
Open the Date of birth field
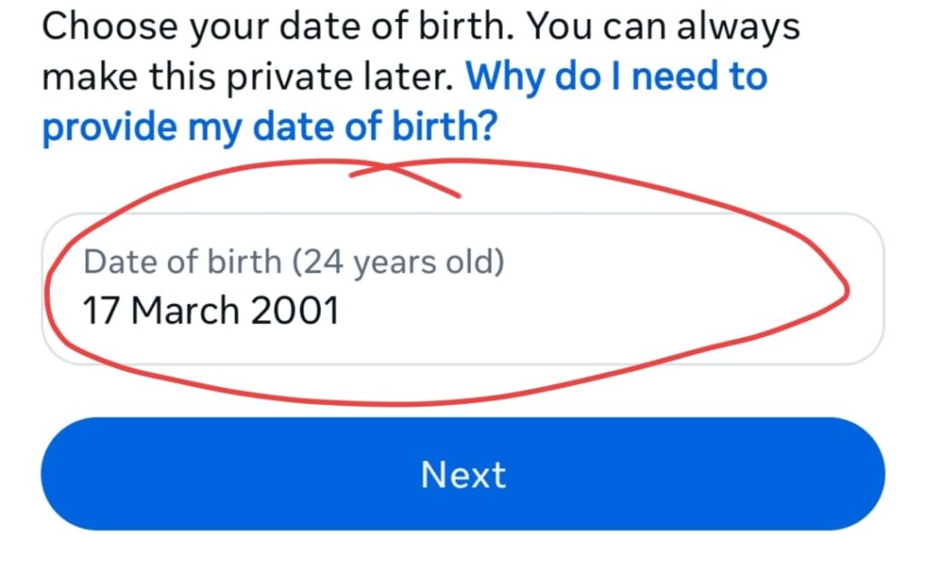(x=463, y=288)
